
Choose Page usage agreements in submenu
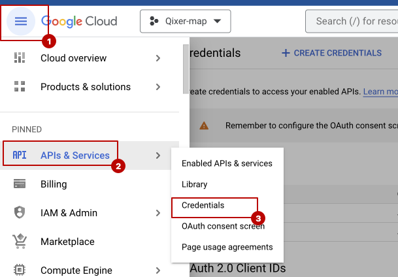coord(227,247)
